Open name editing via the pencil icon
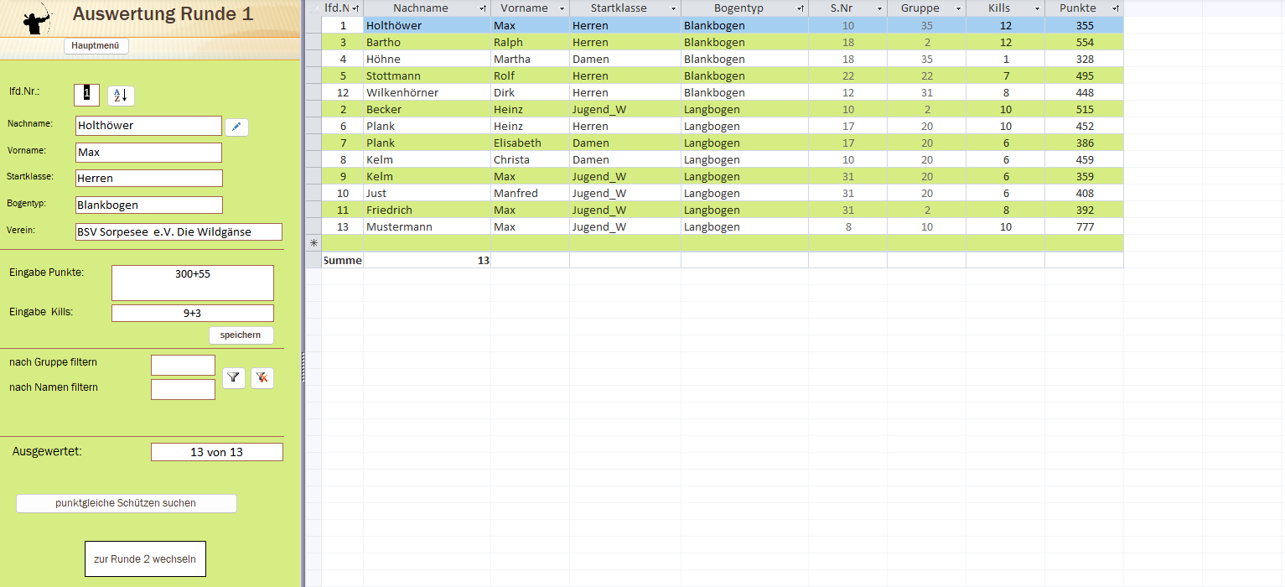Viewport: 1285px width, 587px height. (x=236, y=127)
